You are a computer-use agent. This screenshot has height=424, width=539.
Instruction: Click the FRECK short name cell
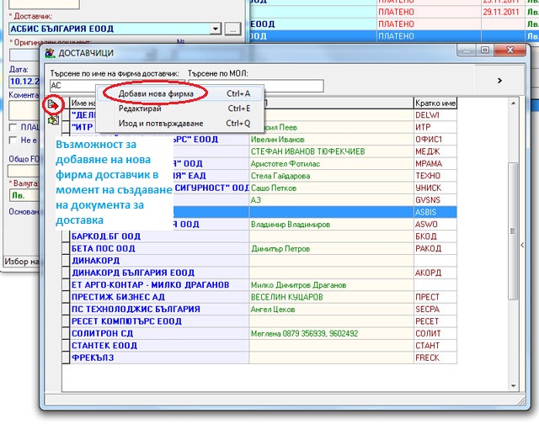click(x=435, y=358)
